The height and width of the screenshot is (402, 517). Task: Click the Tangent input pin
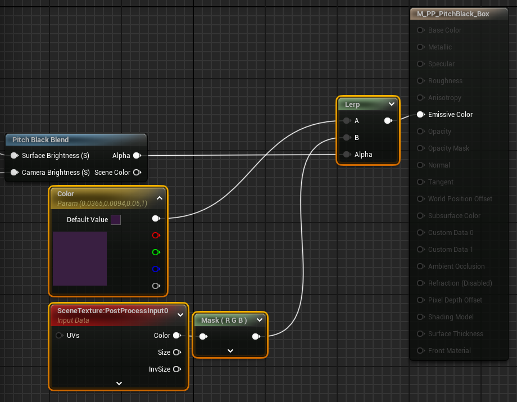coord(420,182)
